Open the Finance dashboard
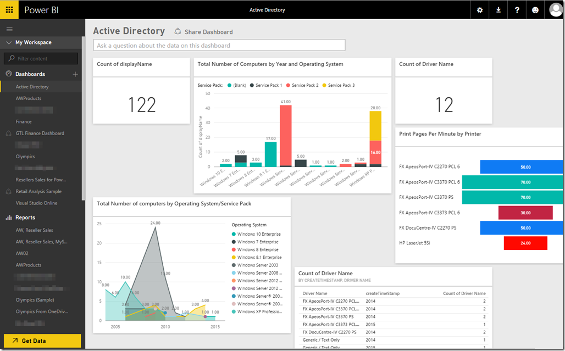 (x=24, y=122)
